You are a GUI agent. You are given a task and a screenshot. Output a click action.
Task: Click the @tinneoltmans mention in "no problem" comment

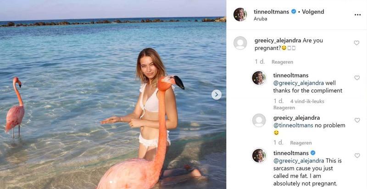point(296,125)
